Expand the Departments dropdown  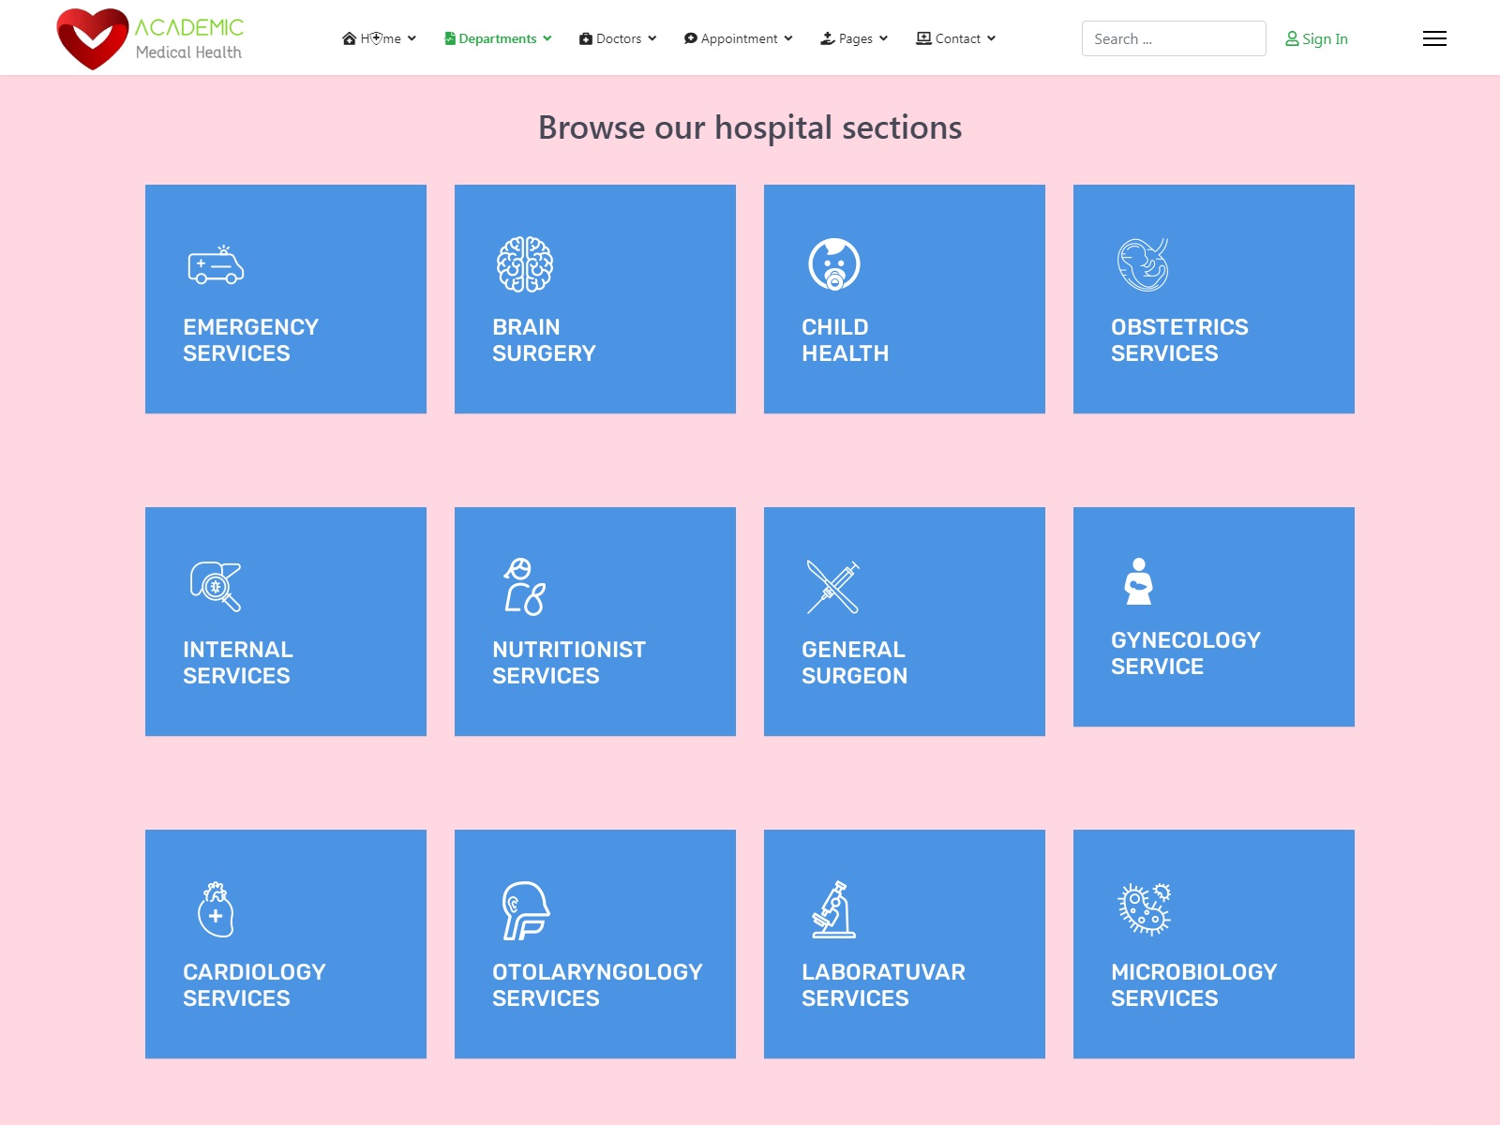click(x=498, y=38)
